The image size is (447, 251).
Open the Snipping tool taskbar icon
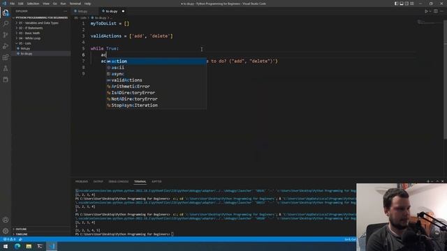click(x=40, y=246)
